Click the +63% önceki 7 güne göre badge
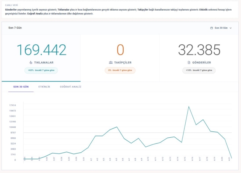 click(x=41, y=71)
